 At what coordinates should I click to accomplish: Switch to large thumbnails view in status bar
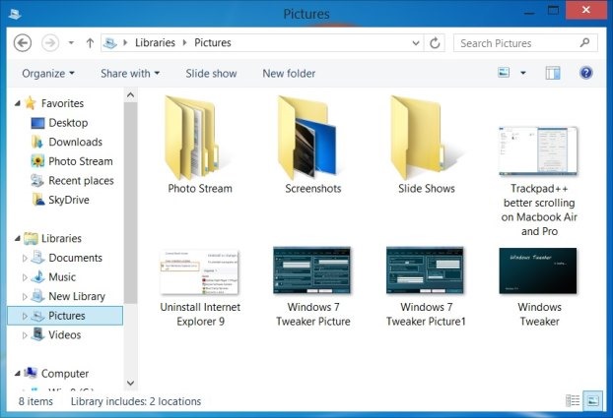point(593,400)
